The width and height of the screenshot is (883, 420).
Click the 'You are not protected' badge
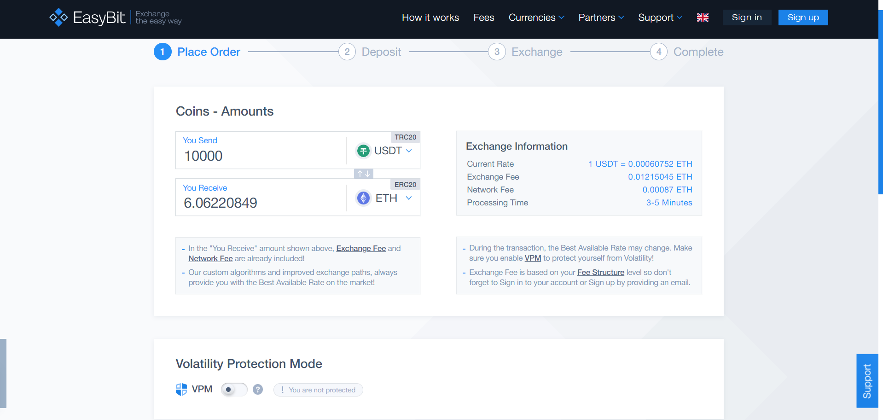pos(318,390)
